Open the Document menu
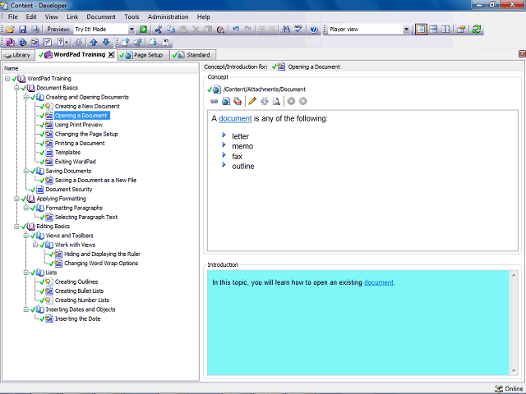Screen dimensions: 526x394 [101, 16]
